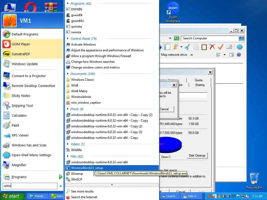This screenshot has width=267, height=200.
Task: Show more toolbar commands chevron
Action: pyautogui.click(x=192, y=55)
